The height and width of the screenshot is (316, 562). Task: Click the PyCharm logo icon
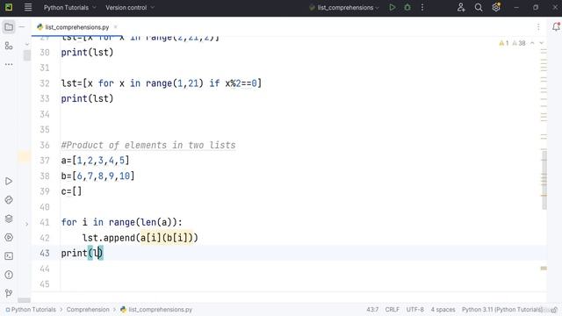pos(9,7)
